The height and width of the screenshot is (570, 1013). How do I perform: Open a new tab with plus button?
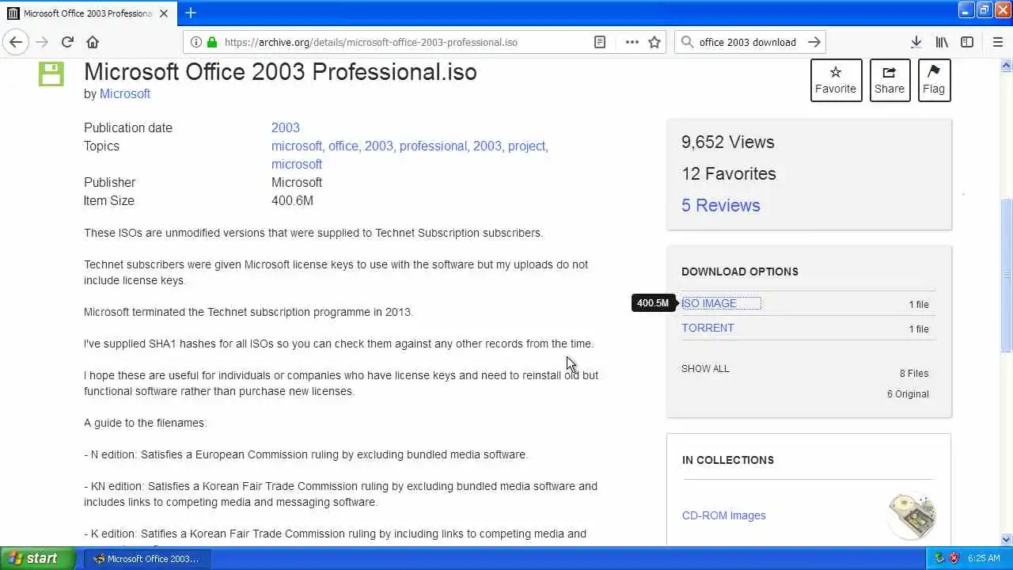tap(191, 13)
